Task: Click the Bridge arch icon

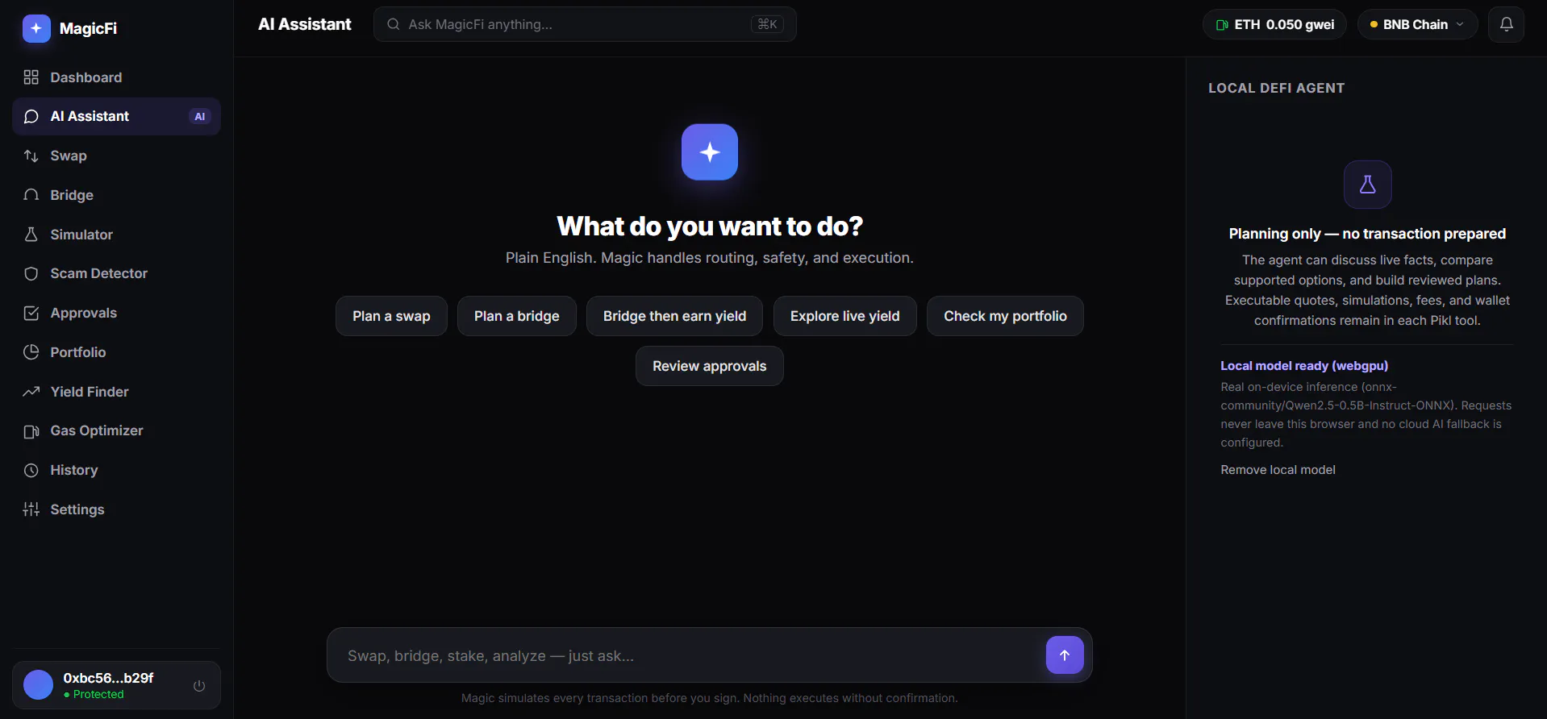Action: tap(31, 195)
